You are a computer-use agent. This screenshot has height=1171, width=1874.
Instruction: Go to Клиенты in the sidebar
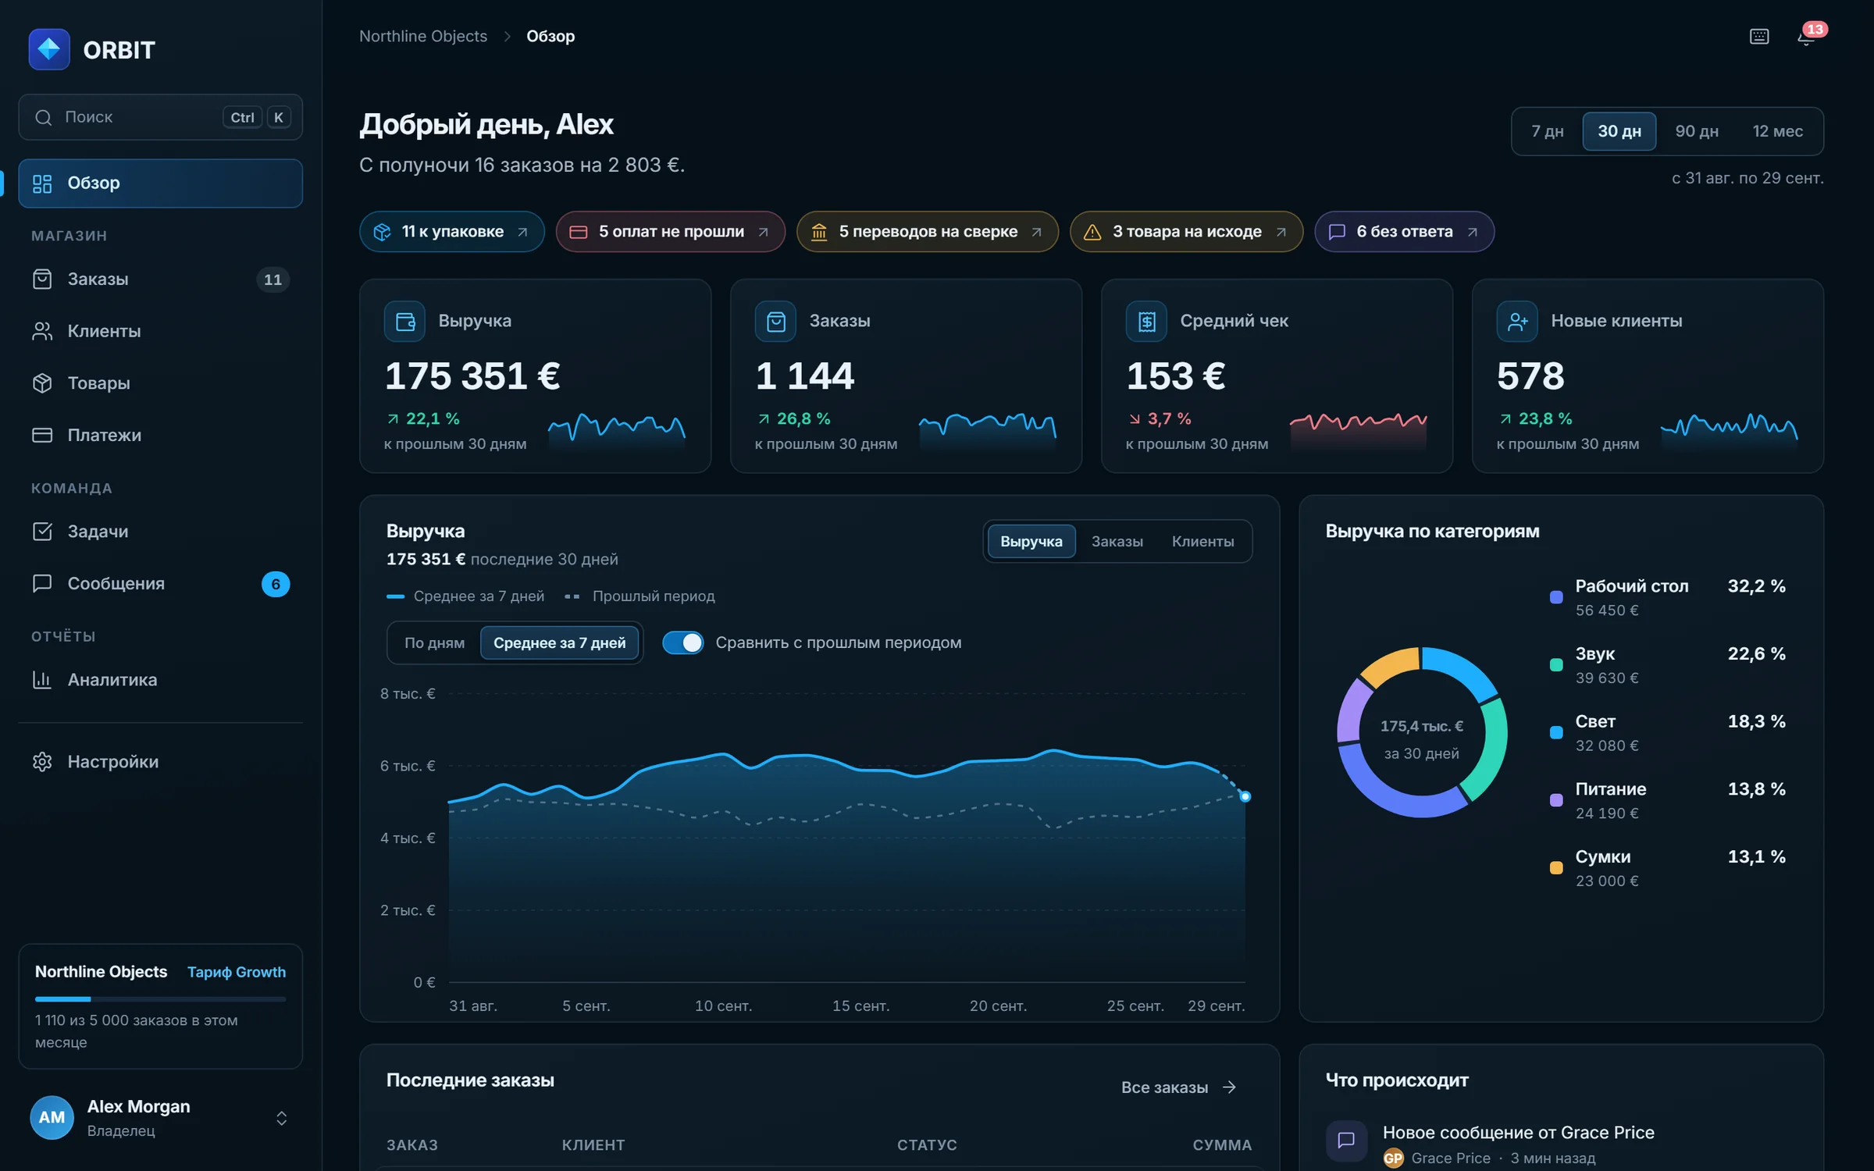tap(160, 331)
